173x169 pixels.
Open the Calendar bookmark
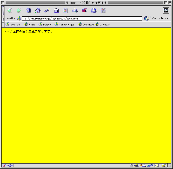pyautogui.click(x=102, y=24)
